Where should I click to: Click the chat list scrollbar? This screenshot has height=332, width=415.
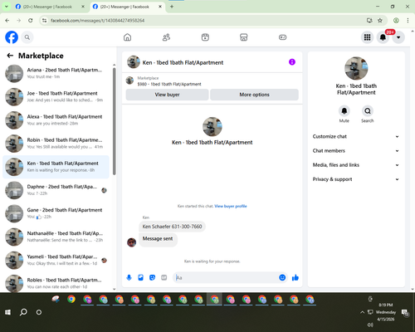coord(114,122)
